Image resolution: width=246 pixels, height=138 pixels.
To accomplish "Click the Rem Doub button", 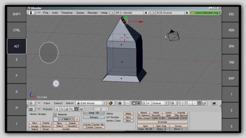I will (x=143, y=118).
